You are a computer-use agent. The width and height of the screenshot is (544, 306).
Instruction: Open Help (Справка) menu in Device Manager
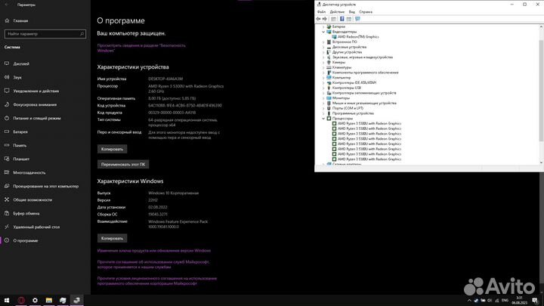366,12
